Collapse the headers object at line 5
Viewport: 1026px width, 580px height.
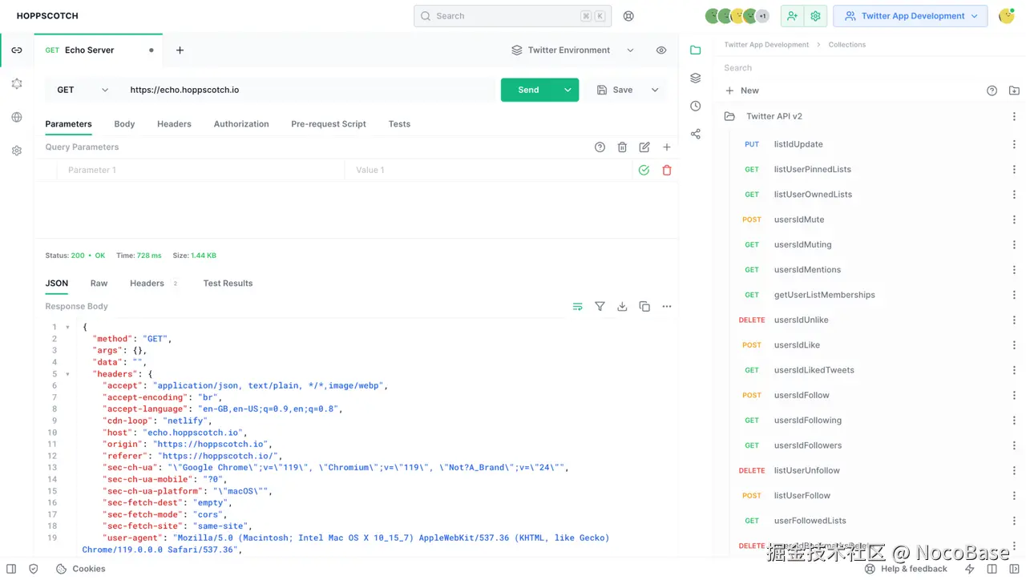[67, 374]
